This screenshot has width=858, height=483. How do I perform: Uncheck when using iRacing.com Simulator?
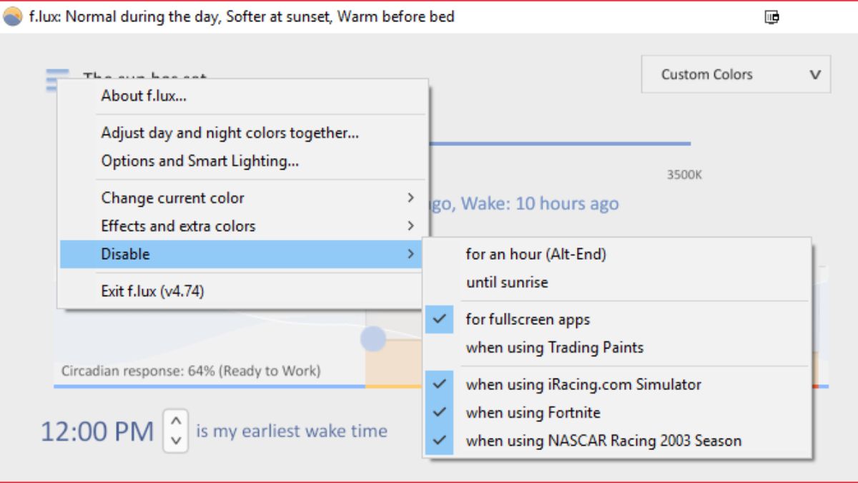point(617,384)
